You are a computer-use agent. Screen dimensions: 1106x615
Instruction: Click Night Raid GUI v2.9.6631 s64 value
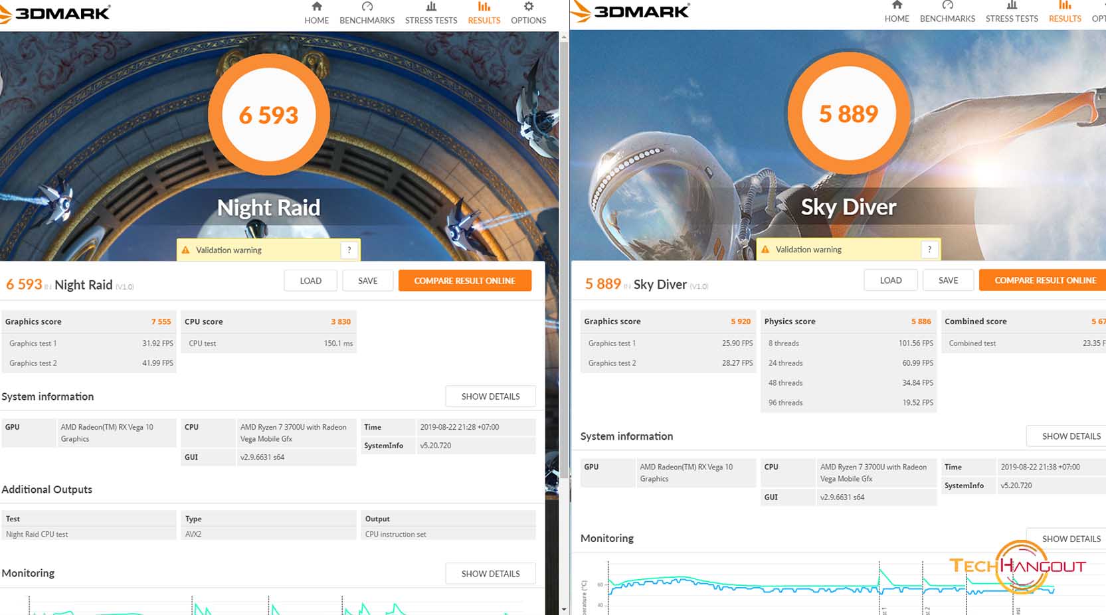pos(262,458)
